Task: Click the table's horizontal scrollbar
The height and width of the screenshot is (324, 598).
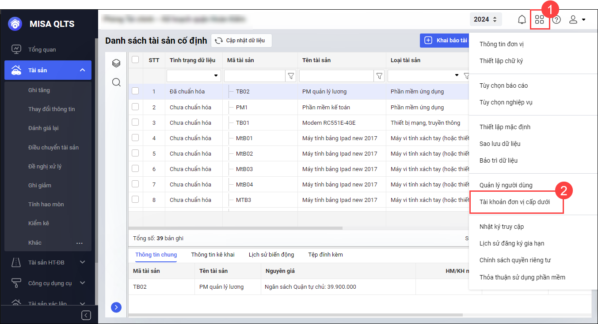Action: (x=236, y=228)
